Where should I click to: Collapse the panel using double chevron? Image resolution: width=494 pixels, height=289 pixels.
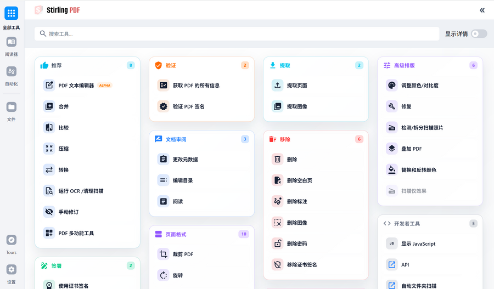(482, 10)
